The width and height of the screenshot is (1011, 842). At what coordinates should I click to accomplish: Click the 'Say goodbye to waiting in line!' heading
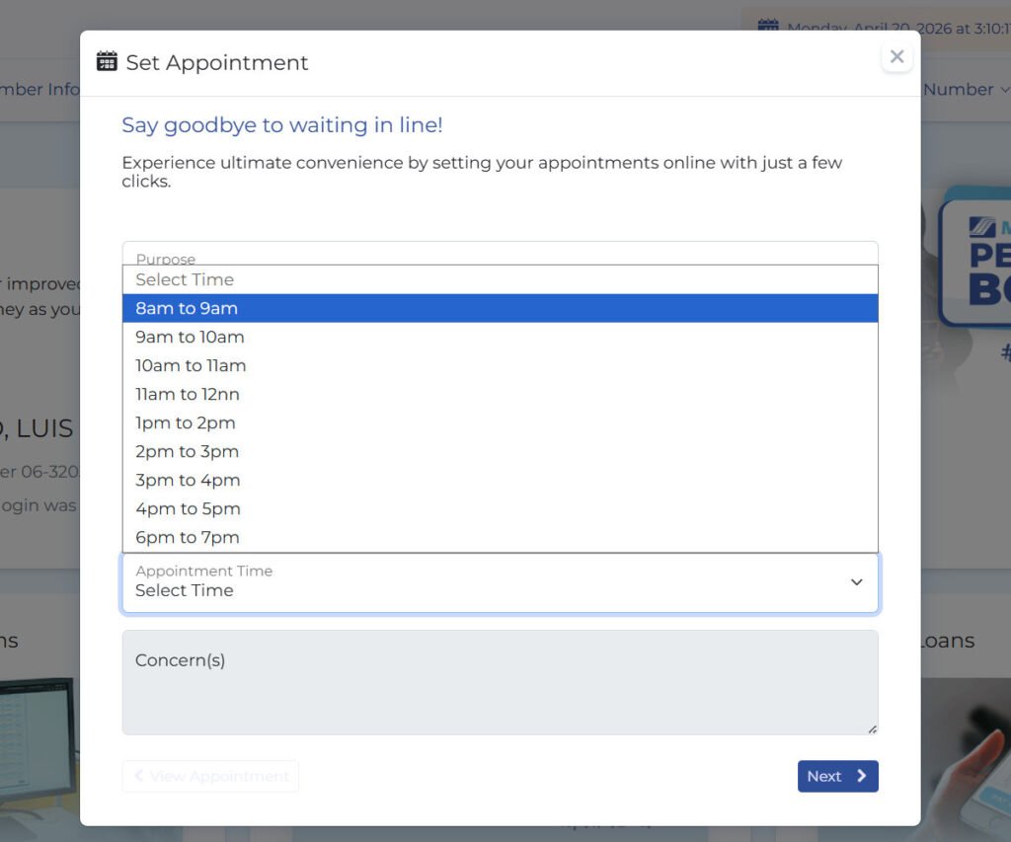point(281,124)
